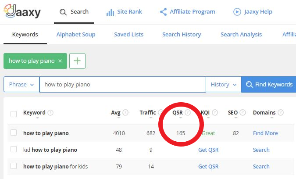Click the Domains column help icon
Image resolution: width=296 pixels, height=179 pixels.
point(281,113)
